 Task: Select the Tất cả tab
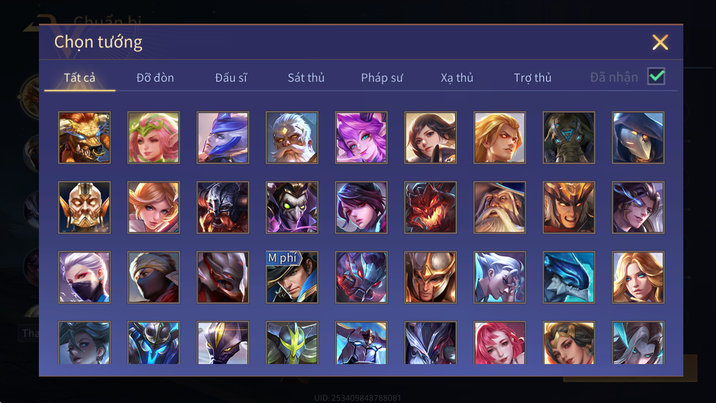[80, 77]
